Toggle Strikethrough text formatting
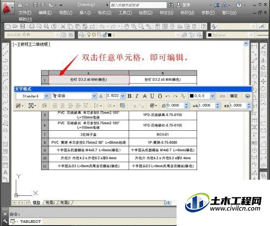This screenshot has width=270, height=226. coord(145,96)
